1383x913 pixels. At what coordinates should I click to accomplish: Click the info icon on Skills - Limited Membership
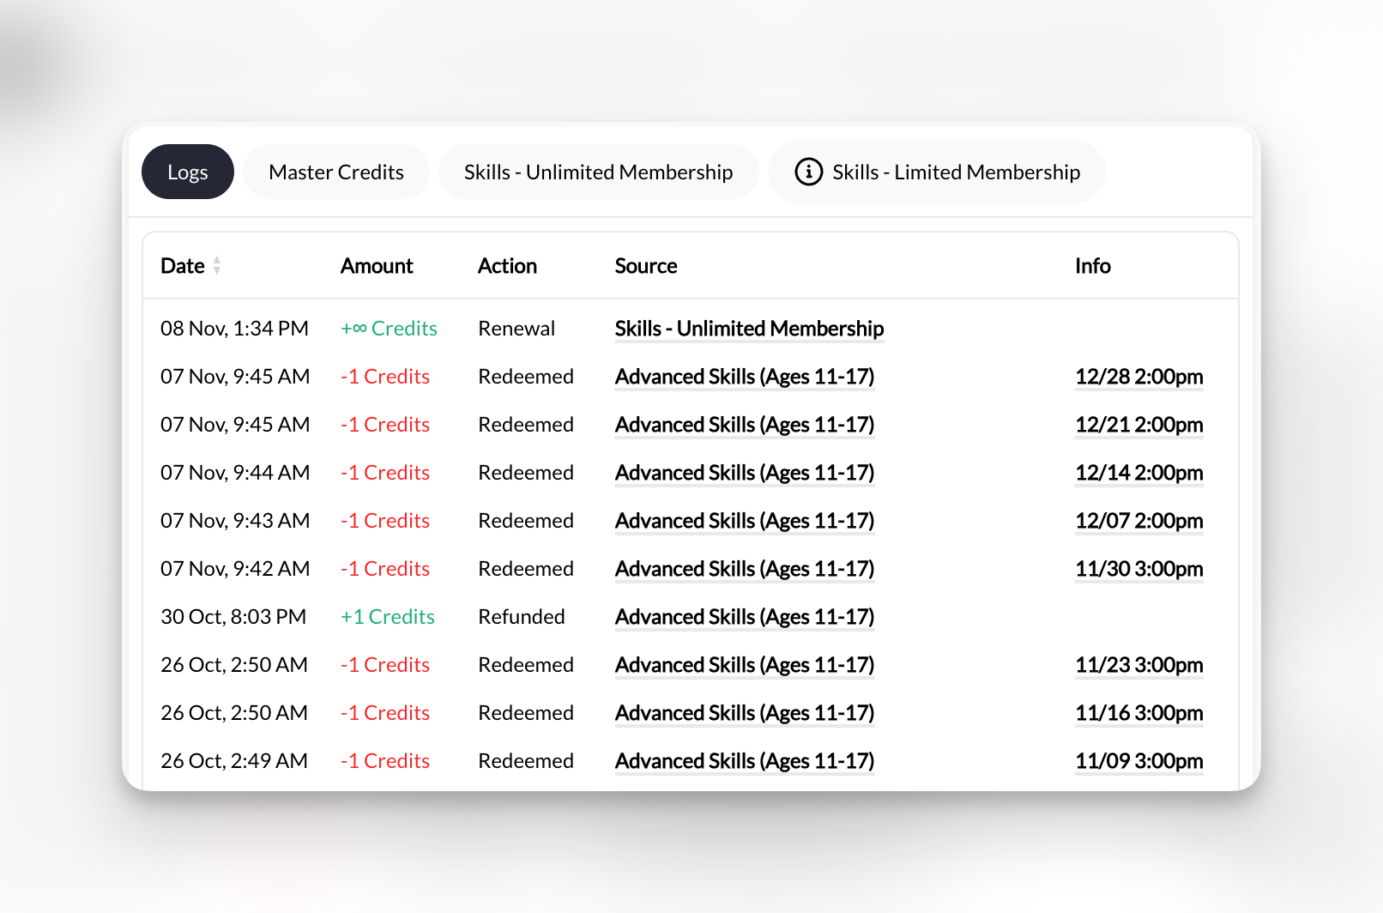point(807,172)
